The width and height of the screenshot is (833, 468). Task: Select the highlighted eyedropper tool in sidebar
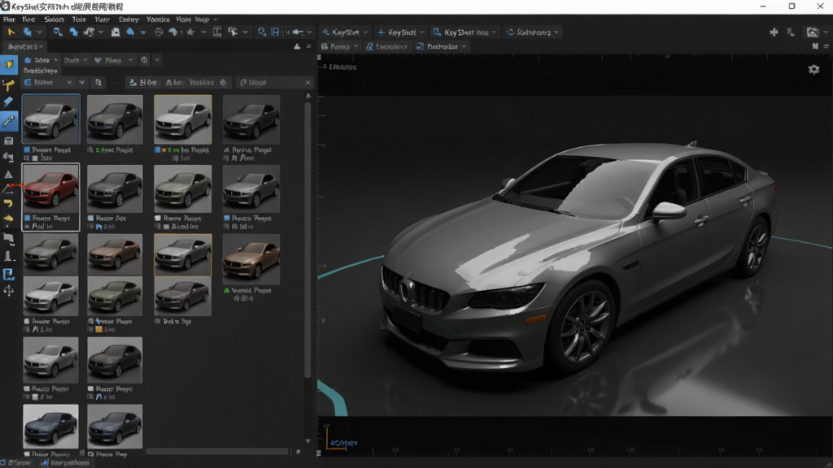(x=8, y=122)
